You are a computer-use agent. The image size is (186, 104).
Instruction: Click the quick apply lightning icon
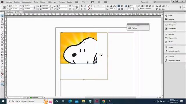(181, 7)
